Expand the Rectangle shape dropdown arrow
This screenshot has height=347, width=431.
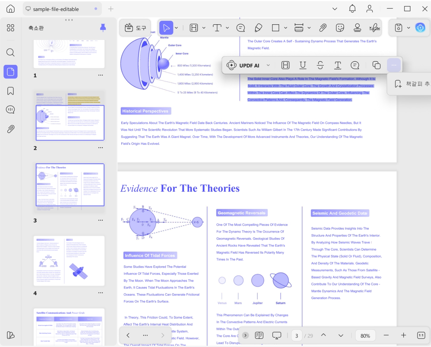(285, 28)
